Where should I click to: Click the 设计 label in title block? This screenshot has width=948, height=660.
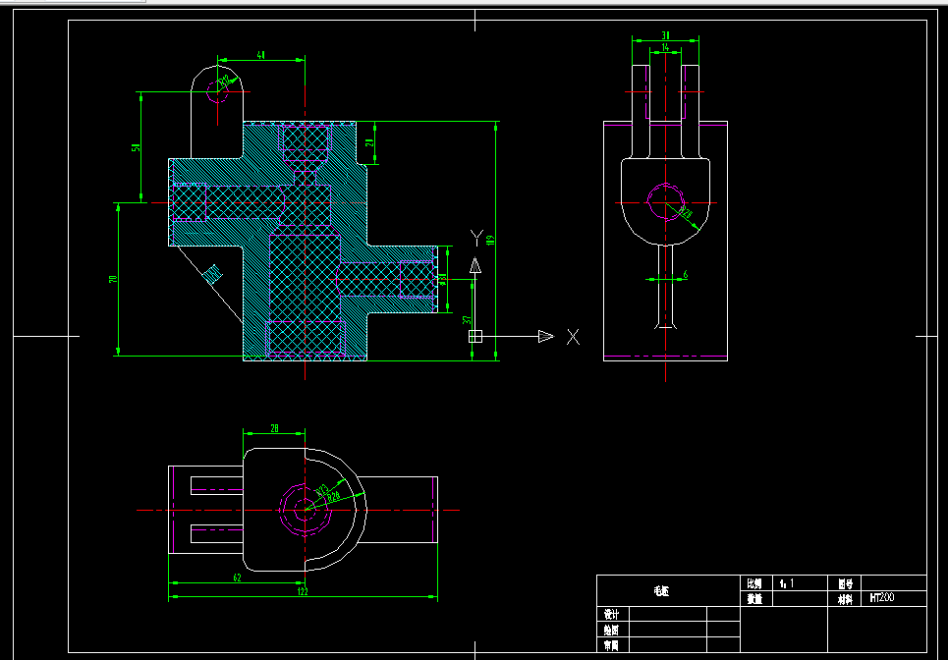611,614
